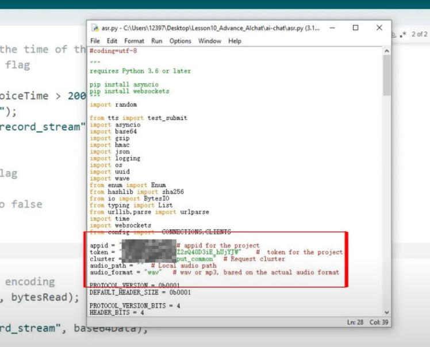The image size is (430, 347).
Task: Click 'from io import BytesIO' line
Action: [129, 199]
